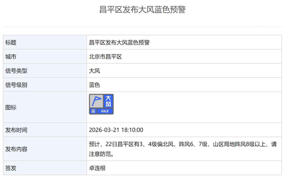The image size is (287, 179).
Task: Click the signal level value 蓝色
Action: pos(94,85)
